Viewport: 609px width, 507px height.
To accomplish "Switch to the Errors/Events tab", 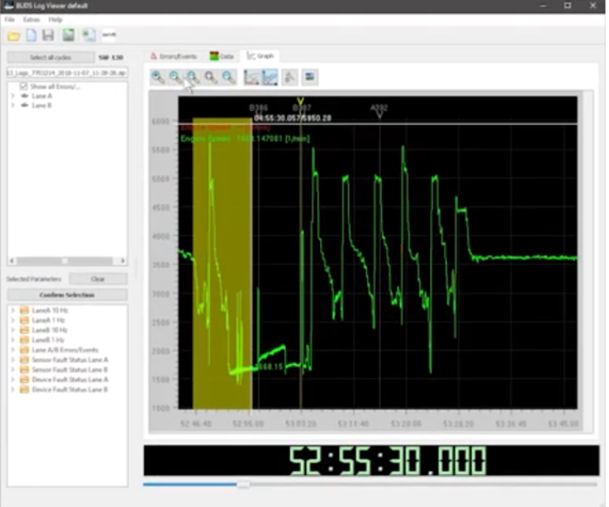I will [174, 56].
